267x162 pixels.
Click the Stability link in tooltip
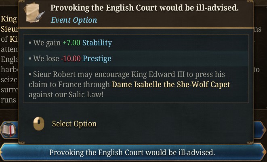pos(97,43)
